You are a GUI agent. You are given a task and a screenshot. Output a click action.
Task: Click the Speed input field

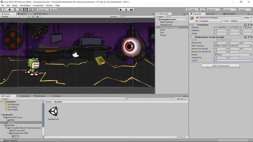(233, 60)
